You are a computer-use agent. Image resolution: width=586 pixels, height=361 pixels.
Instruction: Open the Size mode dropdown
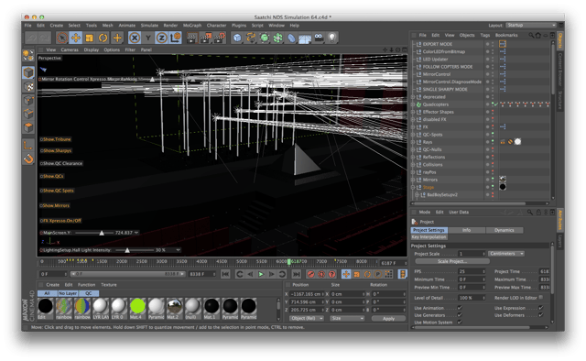coord(347,318)
